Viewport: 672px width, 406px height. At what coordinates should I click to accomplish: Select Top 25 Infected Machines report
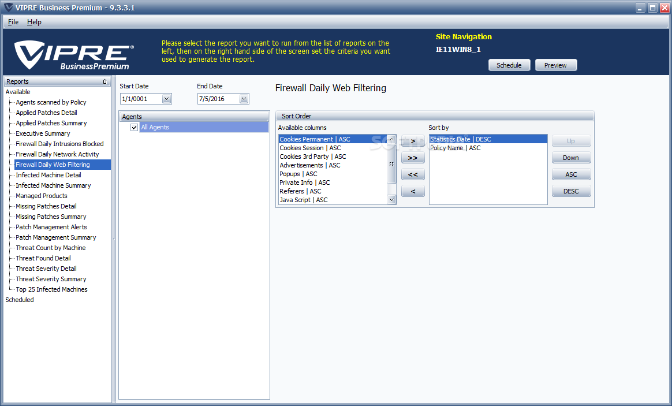coord(51,289)
